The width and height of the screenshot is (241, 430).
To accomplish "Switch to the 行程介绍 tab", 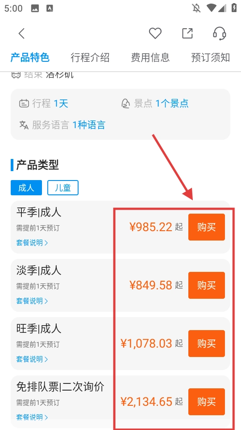I will (x=90, y=58).
